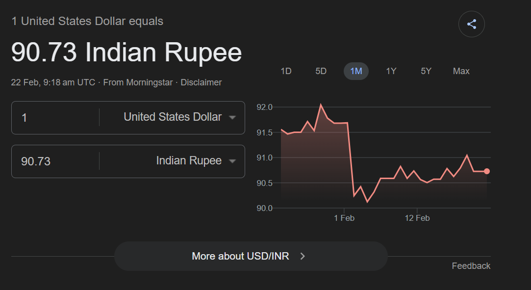Show the 1Y chart range
Viewport: 531px width, 290px height.
point(391,71)
